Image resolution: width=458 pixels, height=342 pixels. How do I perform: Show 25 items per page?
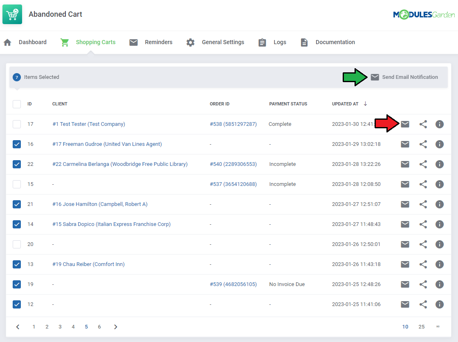pyautogui.click(x=422, y=327)
